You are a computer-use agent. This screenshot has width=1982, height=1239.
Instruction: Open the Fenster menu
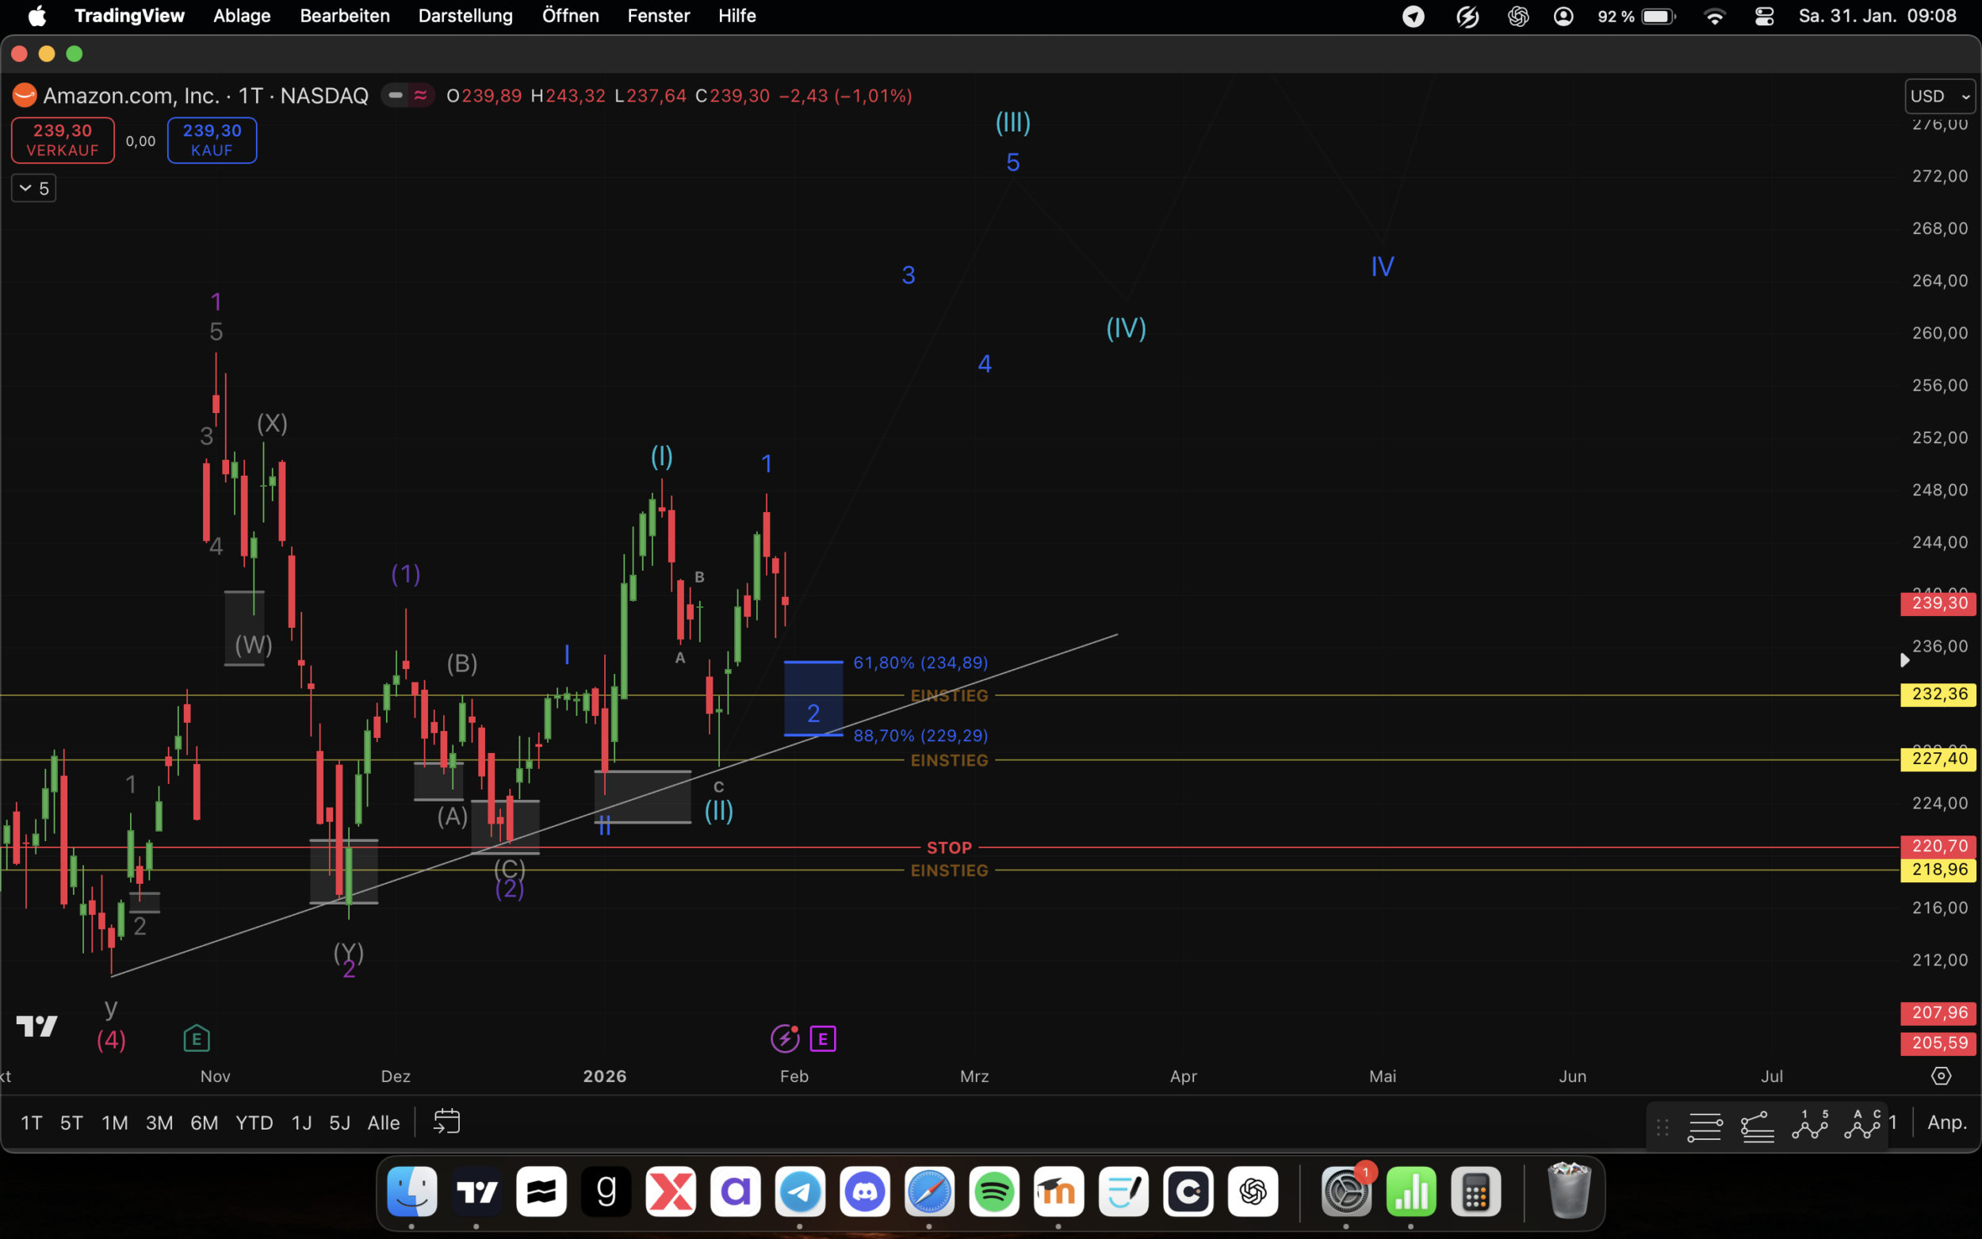(658, 16)
